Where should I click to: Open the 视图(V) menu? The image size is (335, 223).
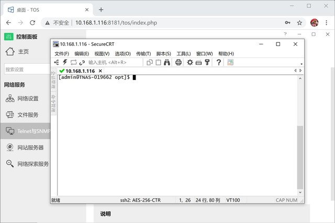pos(102,53)
